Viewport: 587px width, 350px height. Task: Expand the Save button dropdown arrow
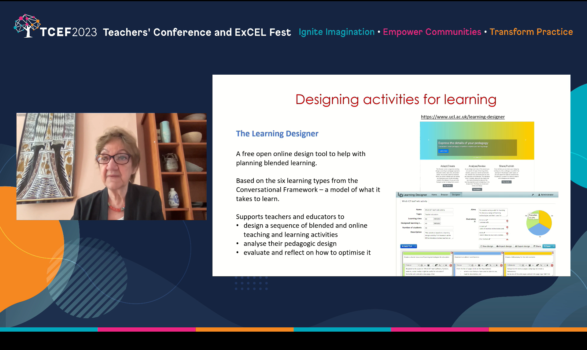coord(554,246)
